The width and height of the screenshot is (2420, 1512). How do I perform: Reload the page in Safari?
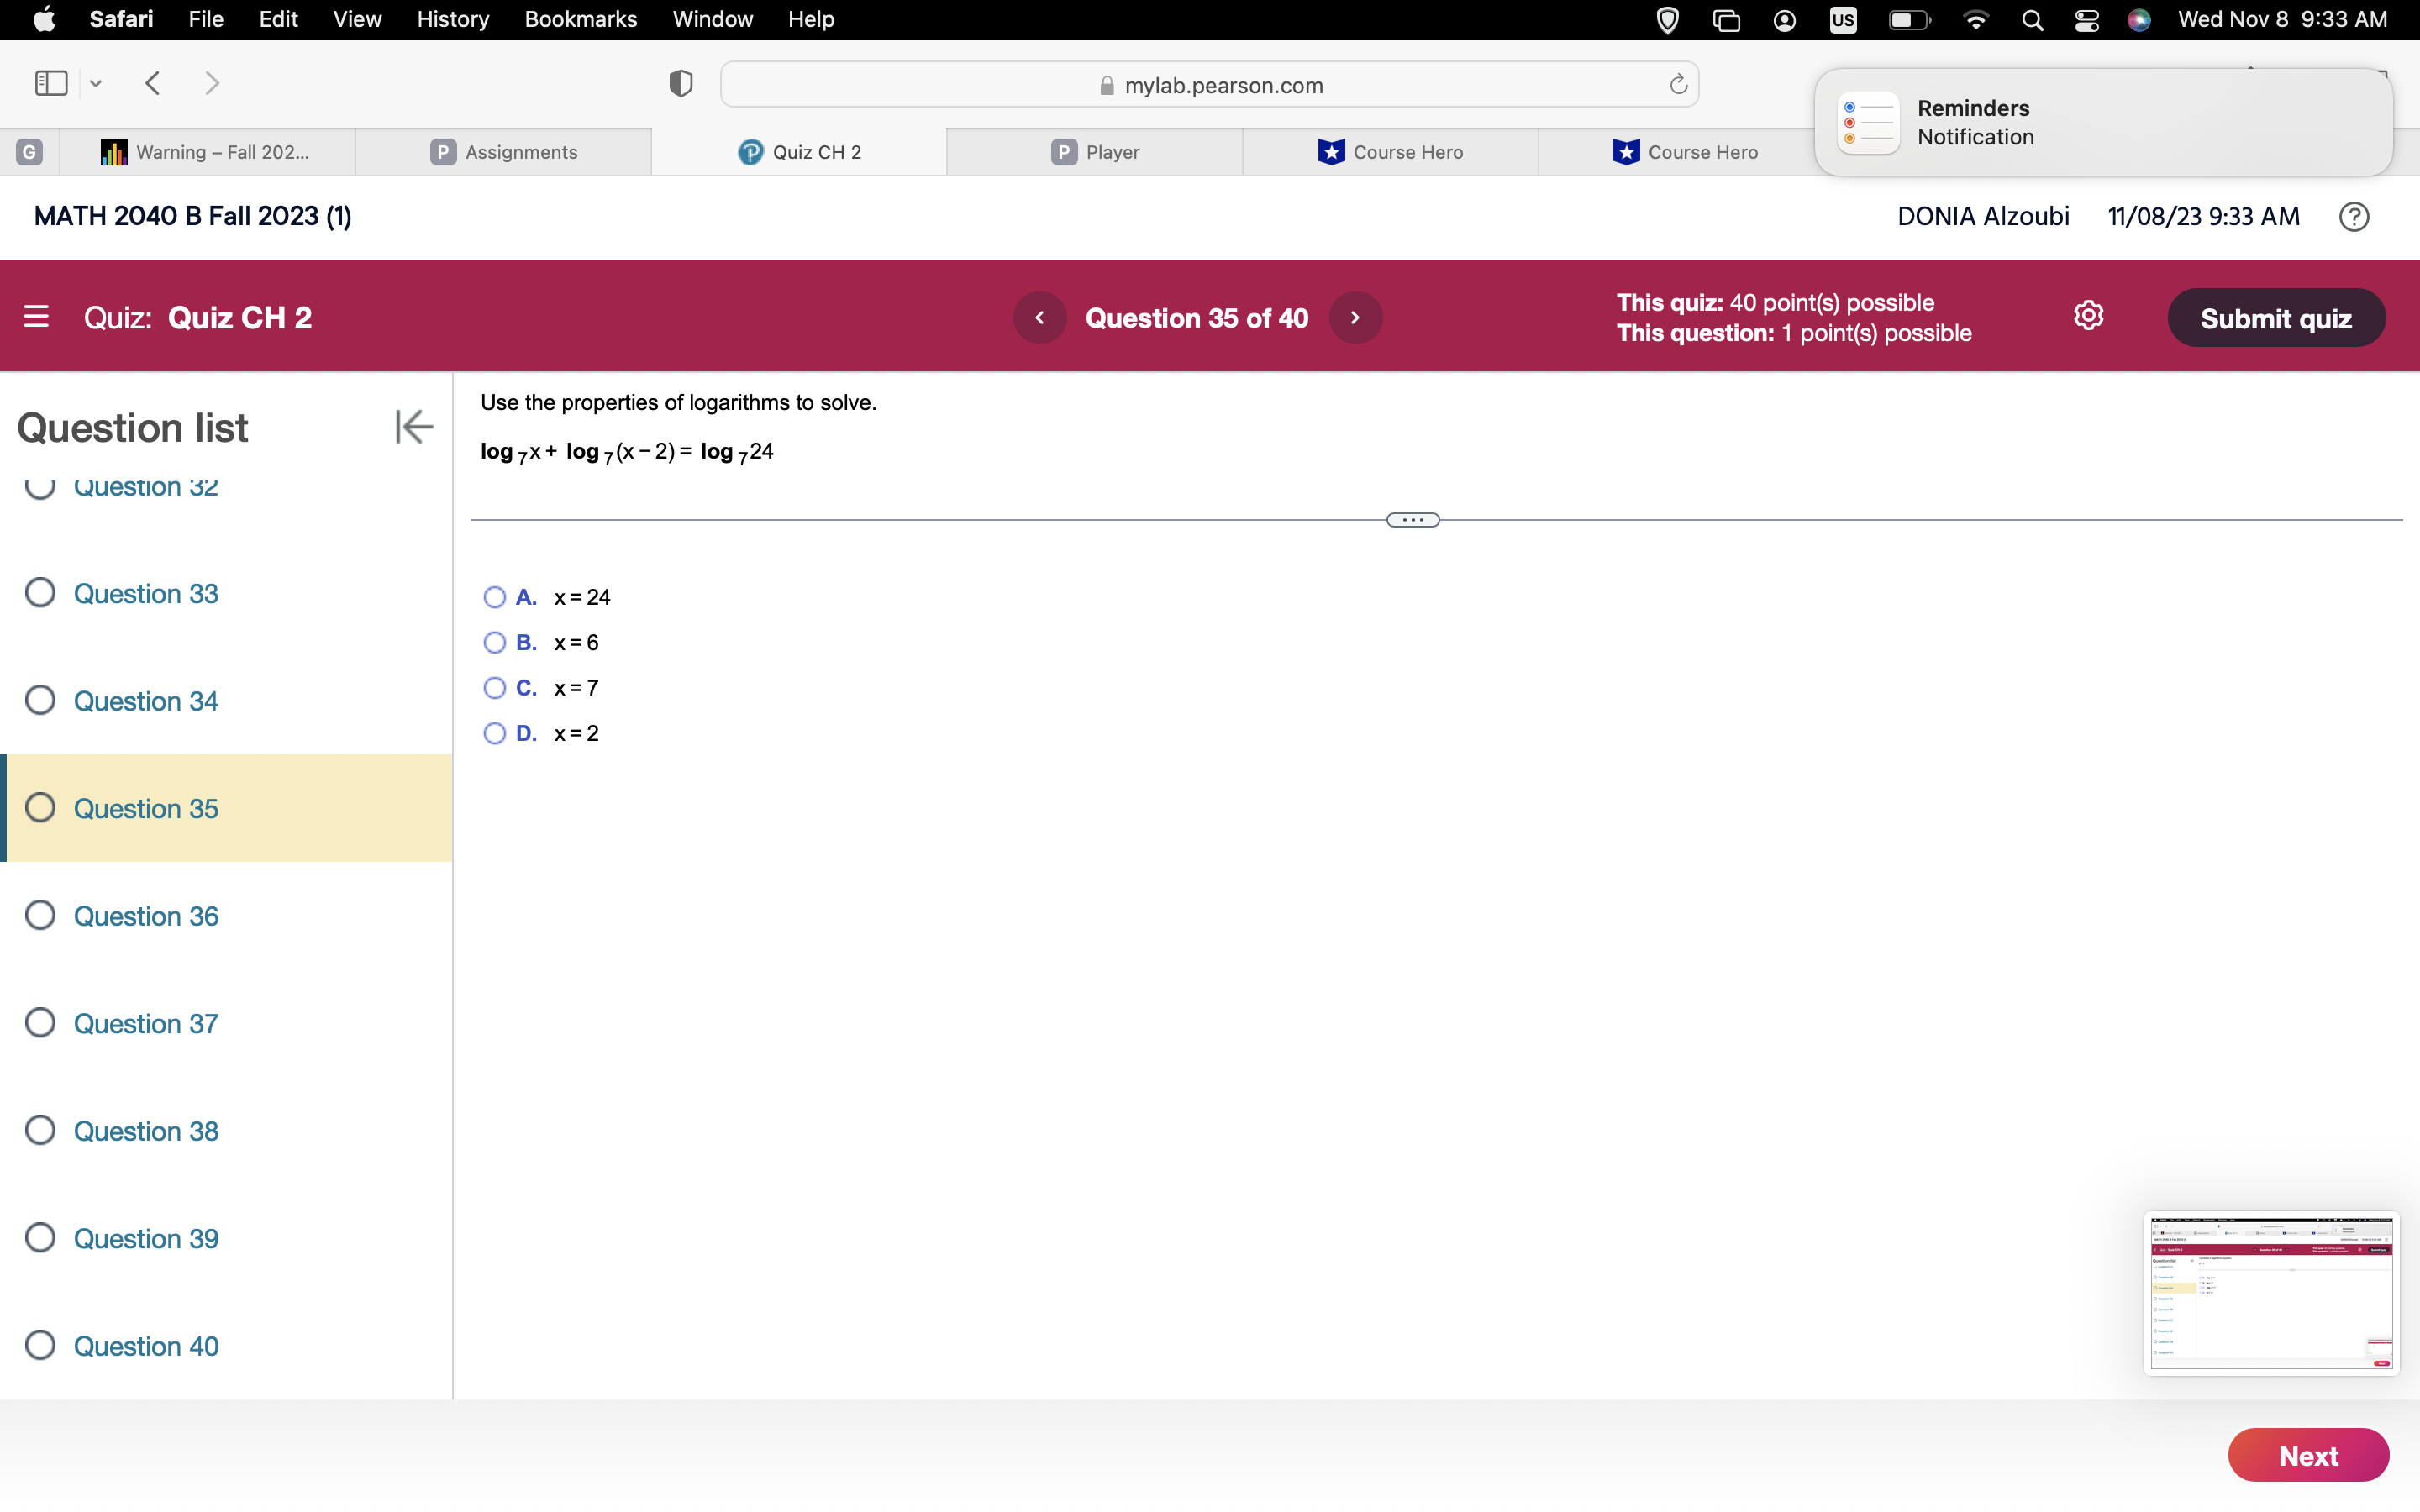(1678, 85)
